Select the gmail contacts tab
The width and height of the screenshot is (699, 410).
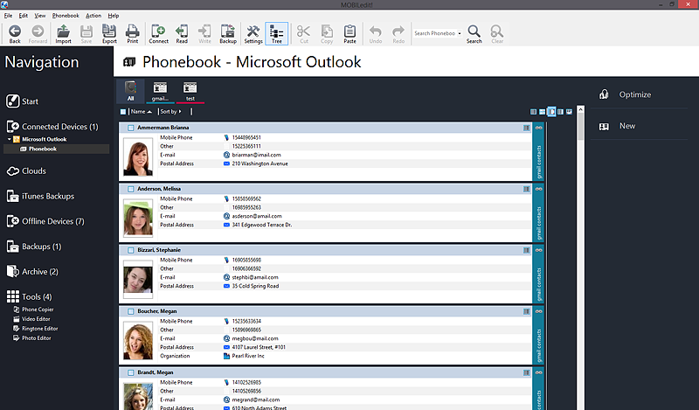160,91
